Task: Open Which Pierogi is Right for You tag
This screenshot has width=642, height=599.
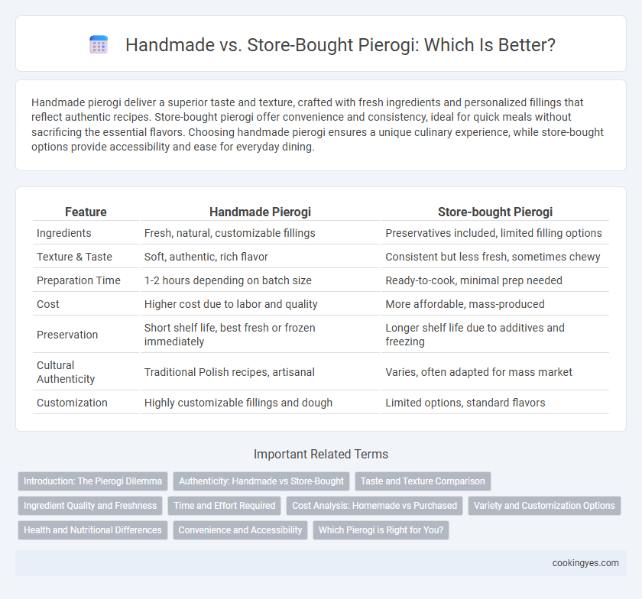Action: (381, 529)
